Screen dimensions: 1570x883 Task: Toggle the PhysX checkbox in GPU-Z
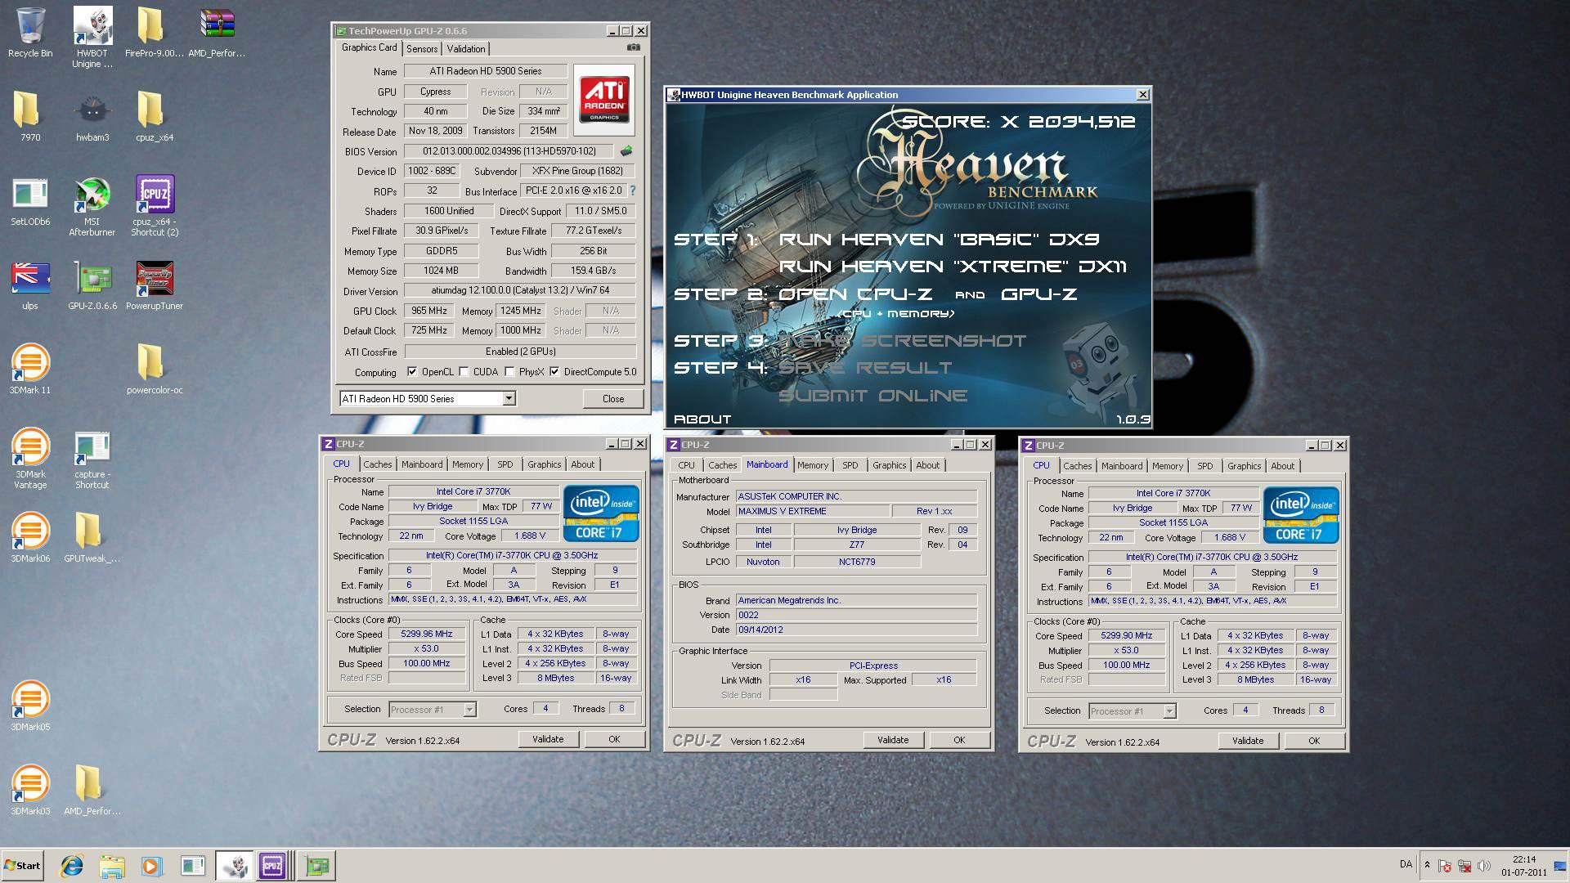pos(510,372)
